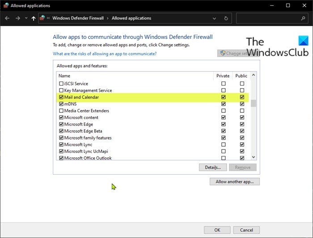This screenshot has height=238, width=313.
Task: Click the search magnifier icon
Action: pos(303,18)
